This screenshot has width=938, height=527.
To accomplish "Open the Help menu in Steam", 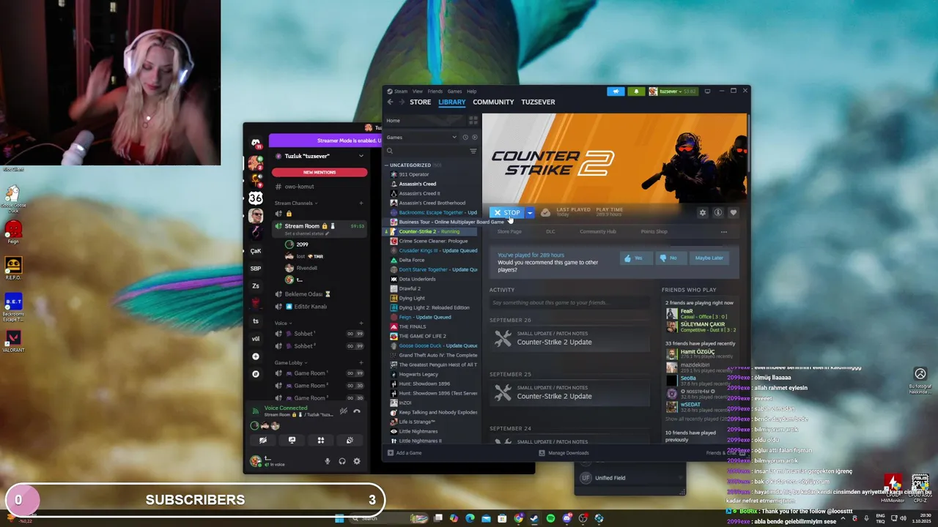I will point(471,91).
